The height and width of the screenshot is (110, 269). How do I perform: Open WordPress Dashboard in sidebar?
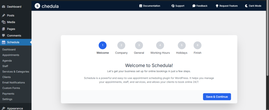tap(14, 7)
